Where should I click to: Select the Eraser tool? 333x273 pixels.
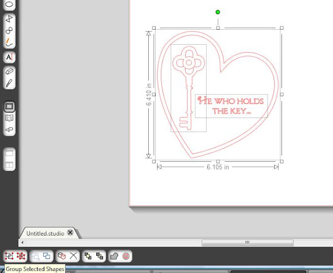(9, 71)
